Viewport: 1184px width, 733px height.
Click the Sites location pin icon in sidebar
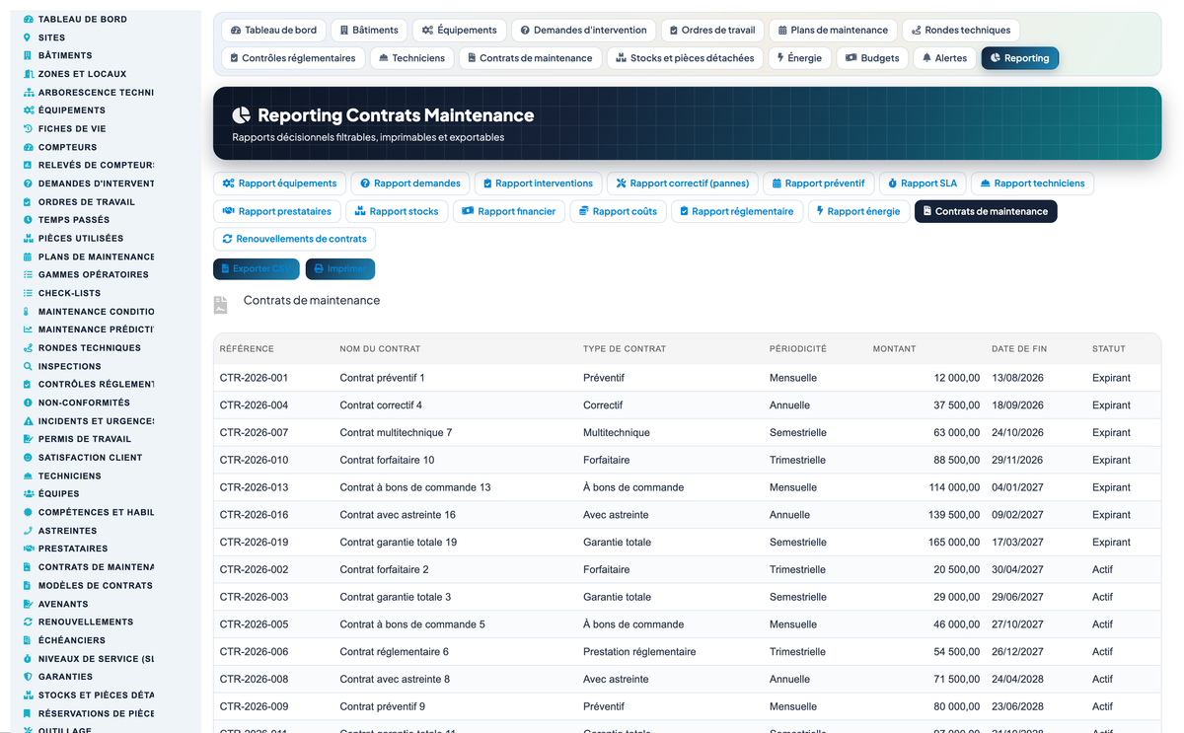(x=28, y=37)
